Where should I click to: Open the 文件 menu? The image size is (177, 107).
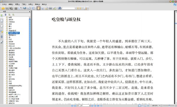(4, 4)
